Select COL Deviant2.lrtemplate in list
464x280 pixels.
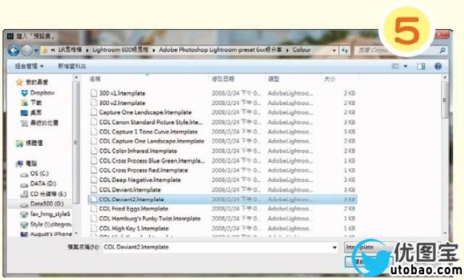click(223, 199)
